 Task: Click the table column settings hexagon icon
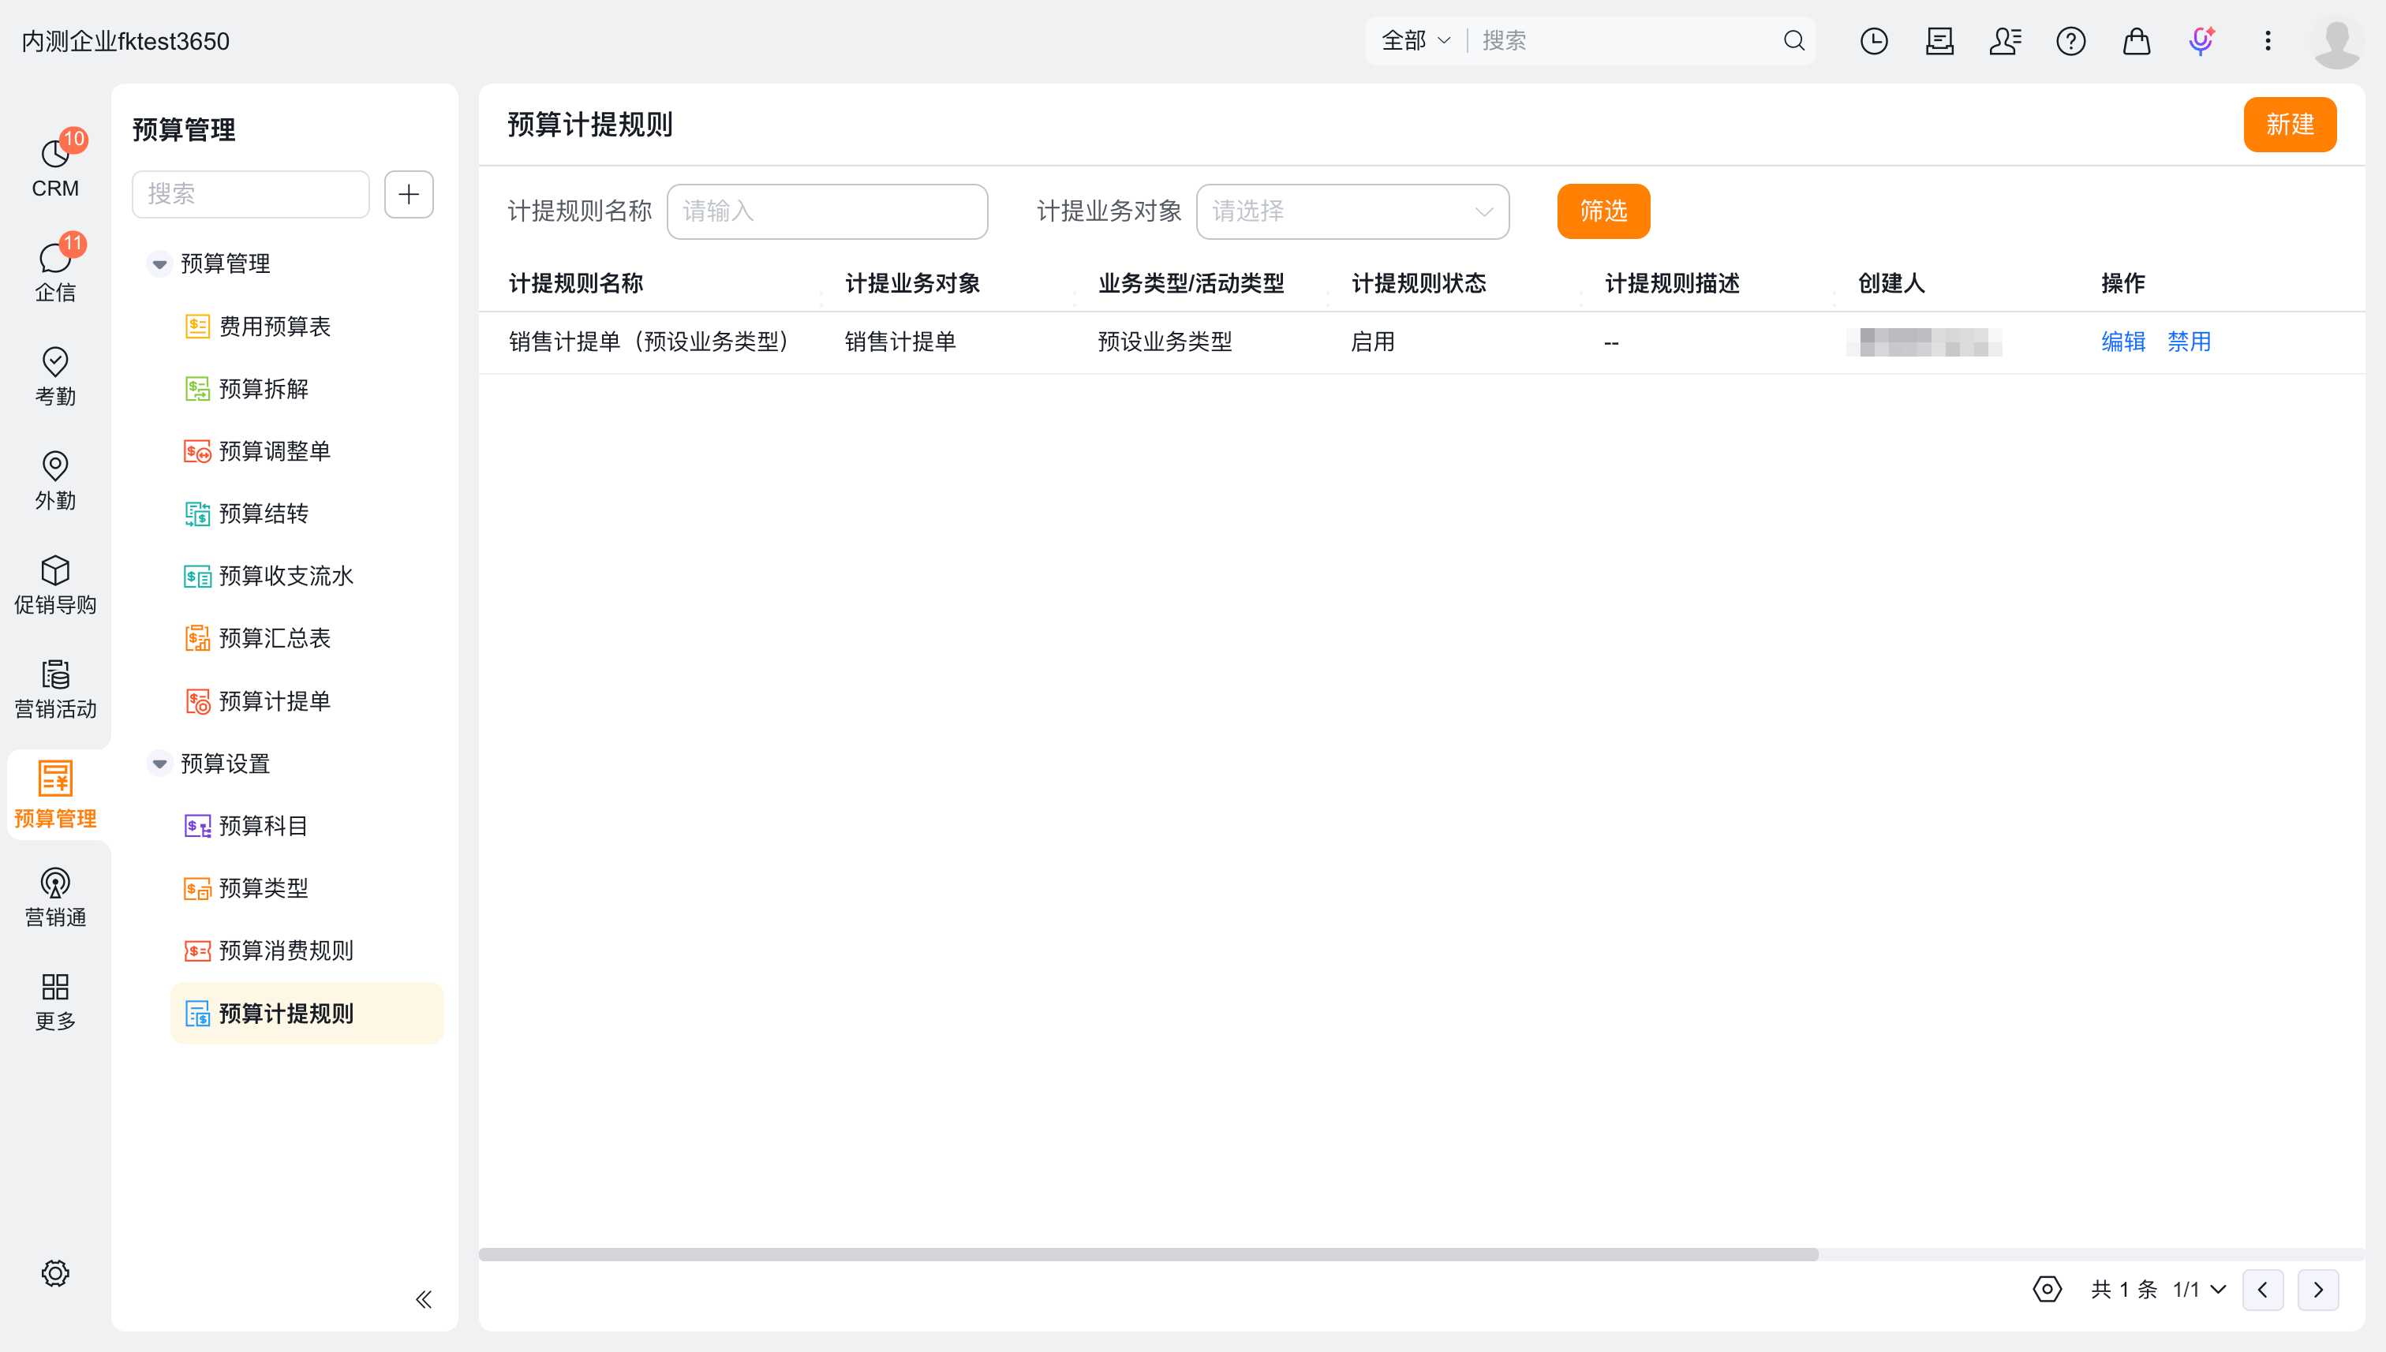pyautogui.click(x=2047, y=1289)
